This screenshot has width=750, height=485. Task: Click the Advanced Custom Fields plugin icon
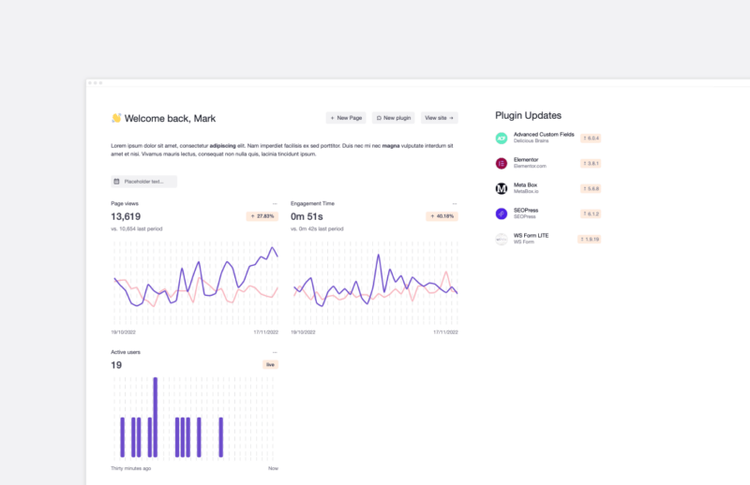[501, 138]
